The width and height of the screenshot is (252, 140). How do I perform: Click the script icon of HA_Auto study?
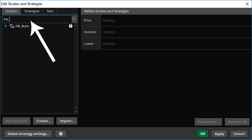[12, 26]
